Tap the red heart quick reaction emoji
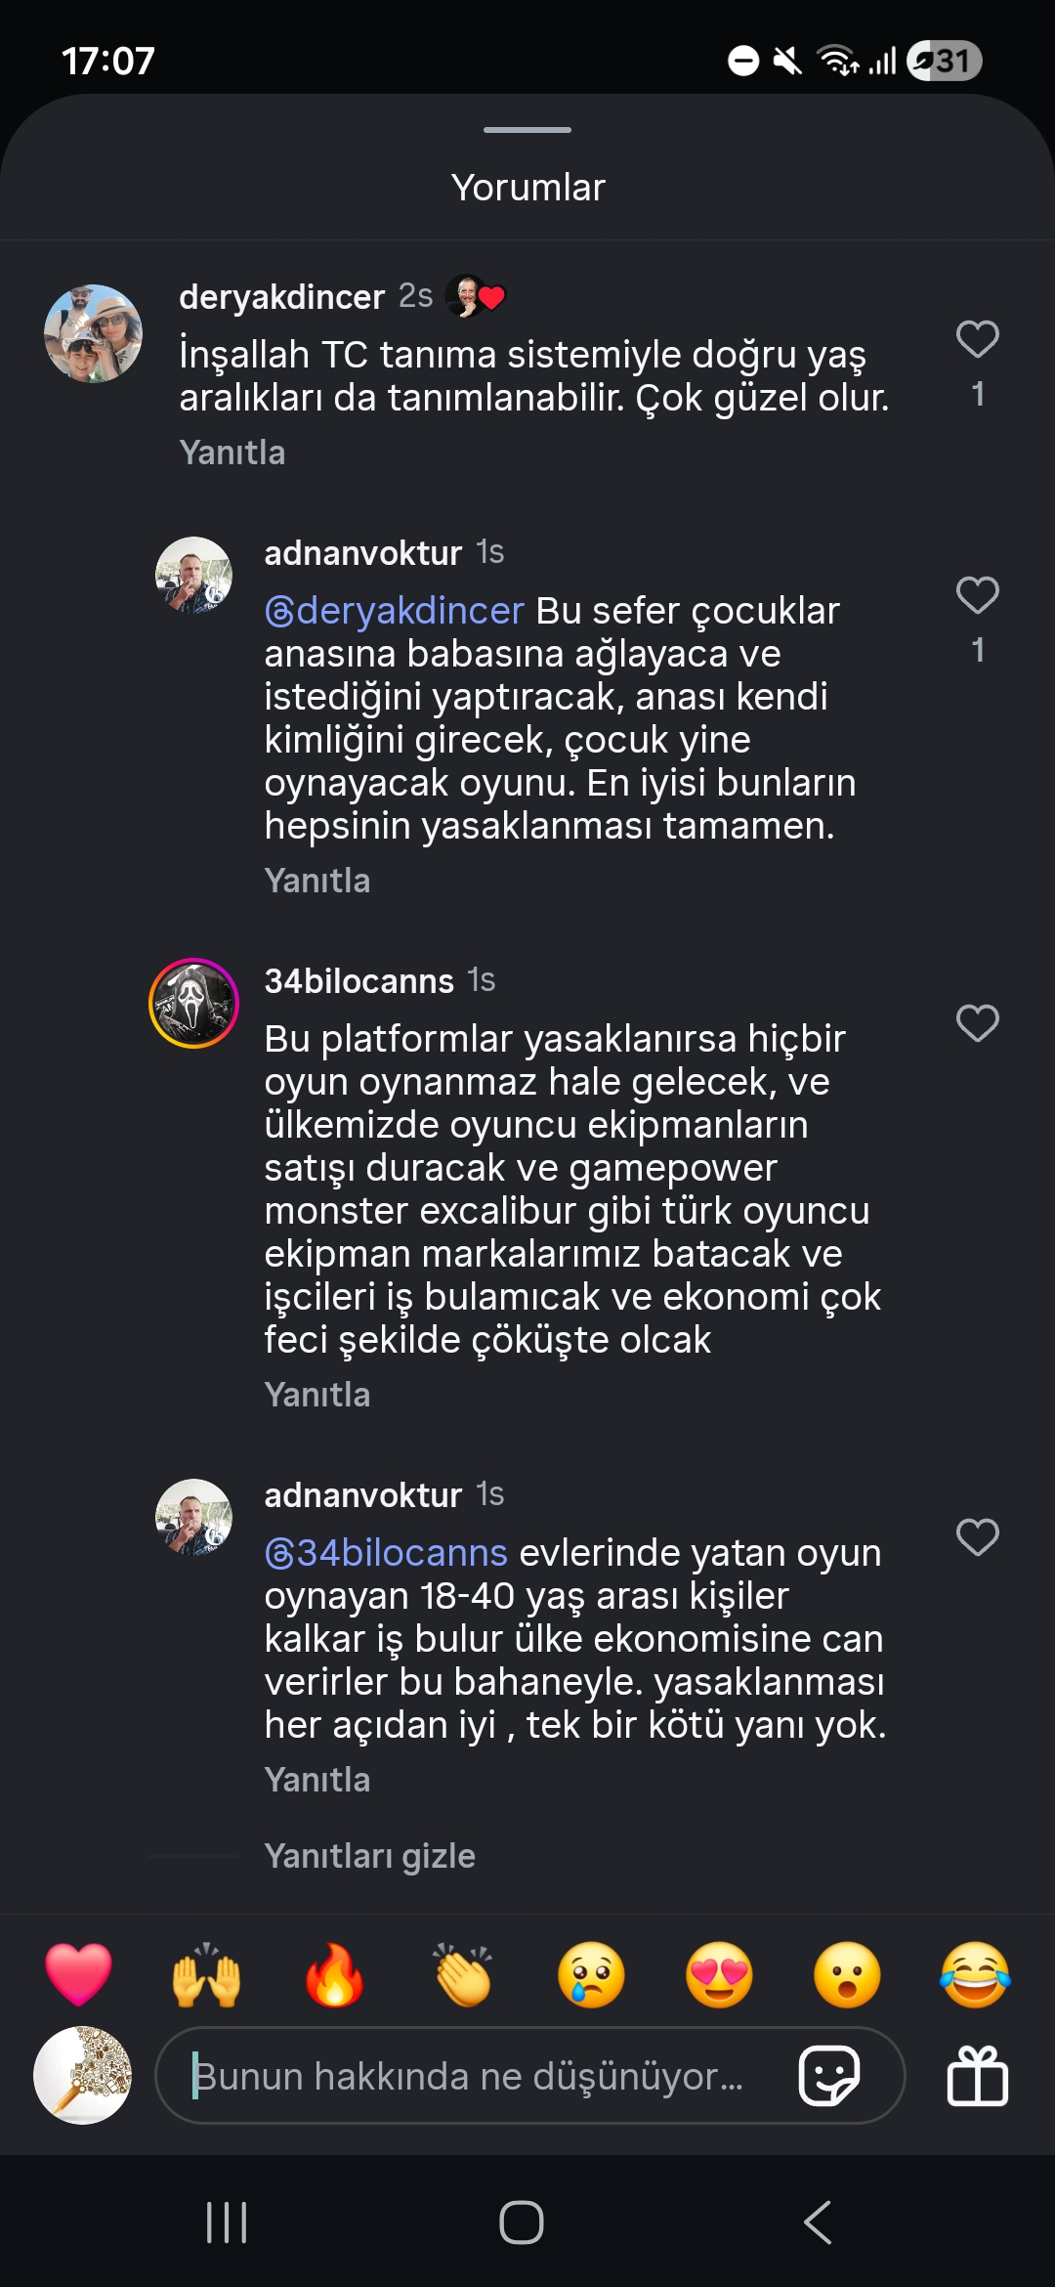Viewport: 1055px width, 2287px height. coord(78,1974)
